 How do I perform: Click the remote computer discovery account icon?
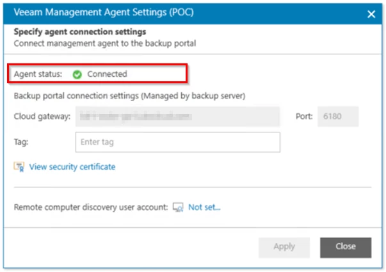pos(179,207)
